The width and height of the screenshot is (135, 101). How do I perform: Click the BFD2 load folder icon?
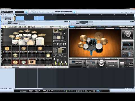[x=60, y=27]
